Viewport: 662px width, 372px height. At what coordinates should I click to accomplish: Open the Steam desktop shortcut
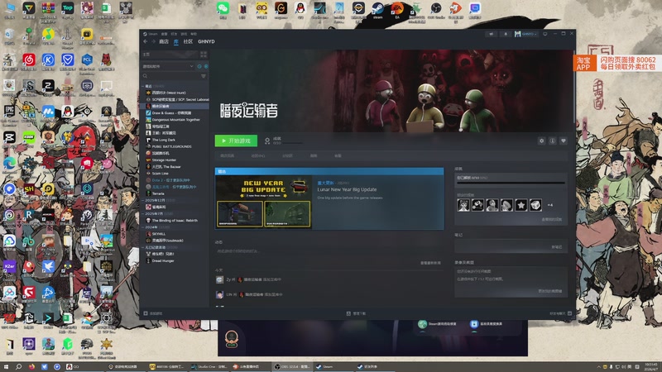click(378, 10)
